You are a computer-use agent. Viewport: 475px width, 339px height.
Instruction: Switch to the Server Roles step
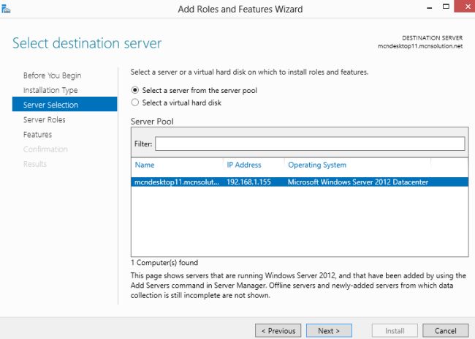44,119
